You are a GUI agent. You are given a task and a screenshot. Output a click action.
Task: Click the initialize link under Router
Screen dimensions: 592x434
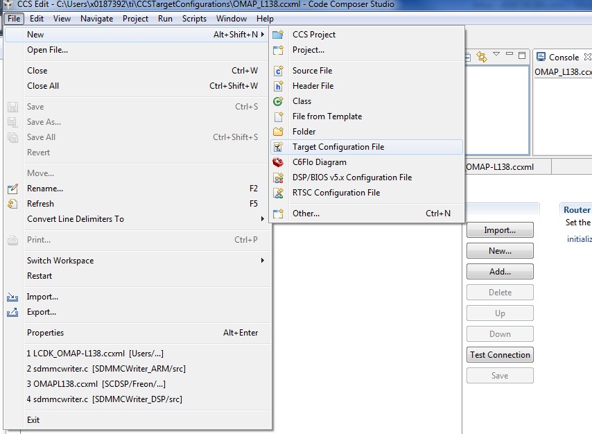pyautogui.click(x=579, y=239)
